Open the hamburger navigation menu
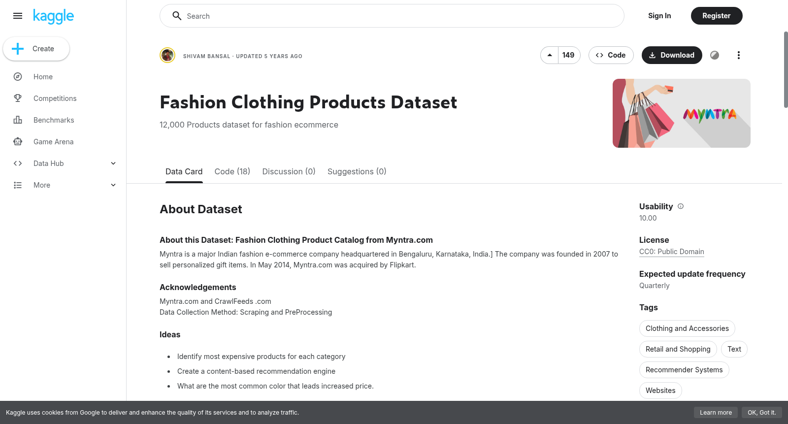The image size is (788, 424). click(18, 16)
